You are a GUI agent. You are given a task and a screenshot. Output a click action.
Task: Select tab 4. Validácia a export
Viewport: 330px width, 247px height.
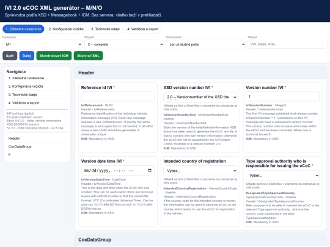pos(142,29)
